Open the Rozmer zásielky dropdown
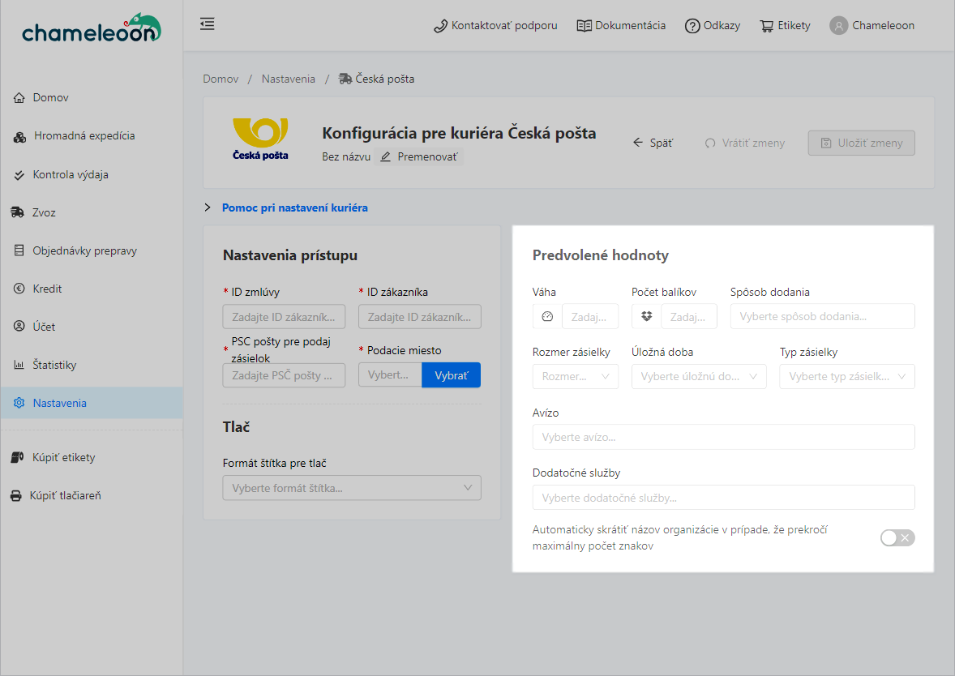Screen dimensions: 955x676 [x=575, y=376]
